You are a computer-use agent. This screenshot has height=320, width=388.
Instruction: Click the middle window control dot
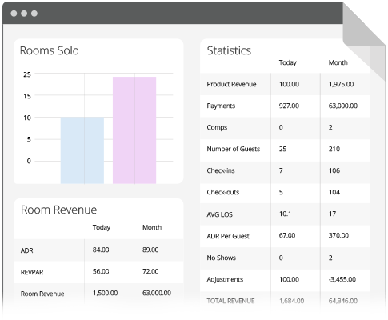(24, 14)
